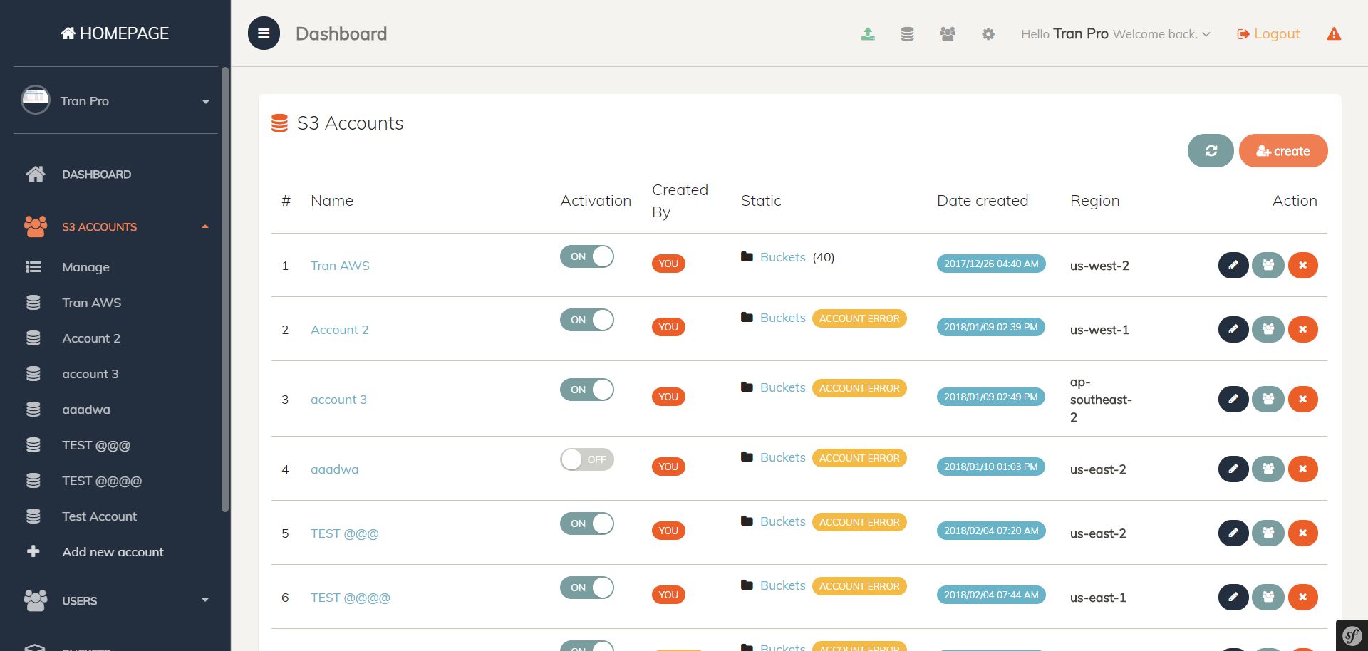The width and height of the screenshot is (1368, 651).
Task: Toggle activation for TEST @@@ account
Action: tap(586, 524)
